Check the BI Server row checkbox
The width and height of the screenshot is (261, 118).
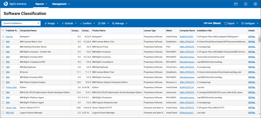tap(3, 72)
